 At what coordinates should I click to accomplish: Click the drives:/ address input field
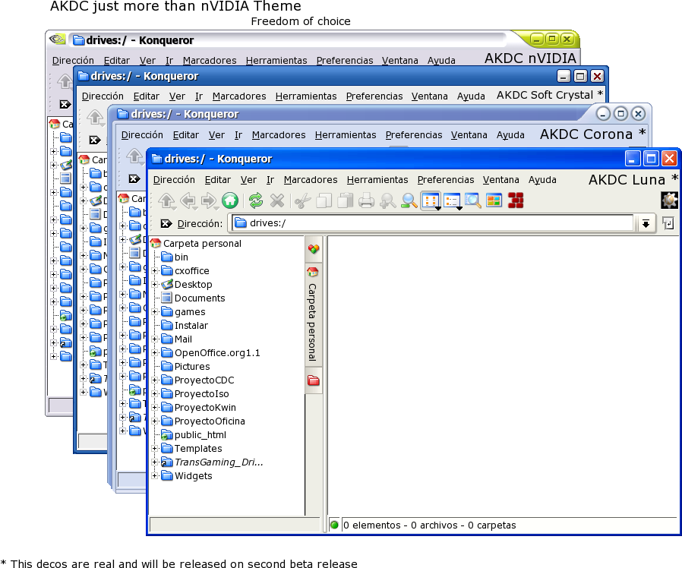(432, 223)
